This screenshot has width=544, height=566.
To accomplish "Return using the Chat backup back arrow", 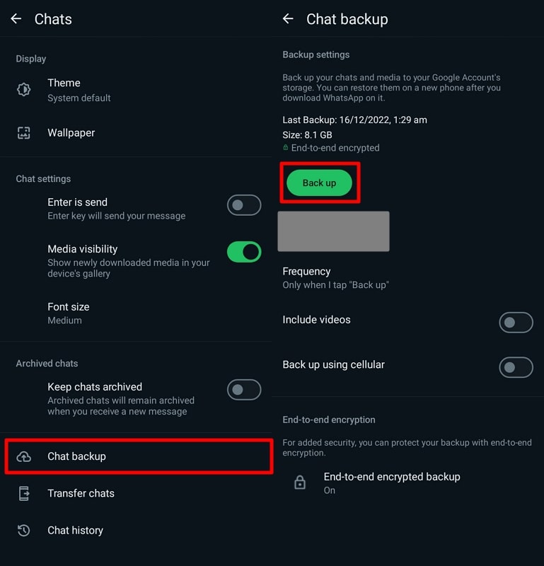I will 288,18.
